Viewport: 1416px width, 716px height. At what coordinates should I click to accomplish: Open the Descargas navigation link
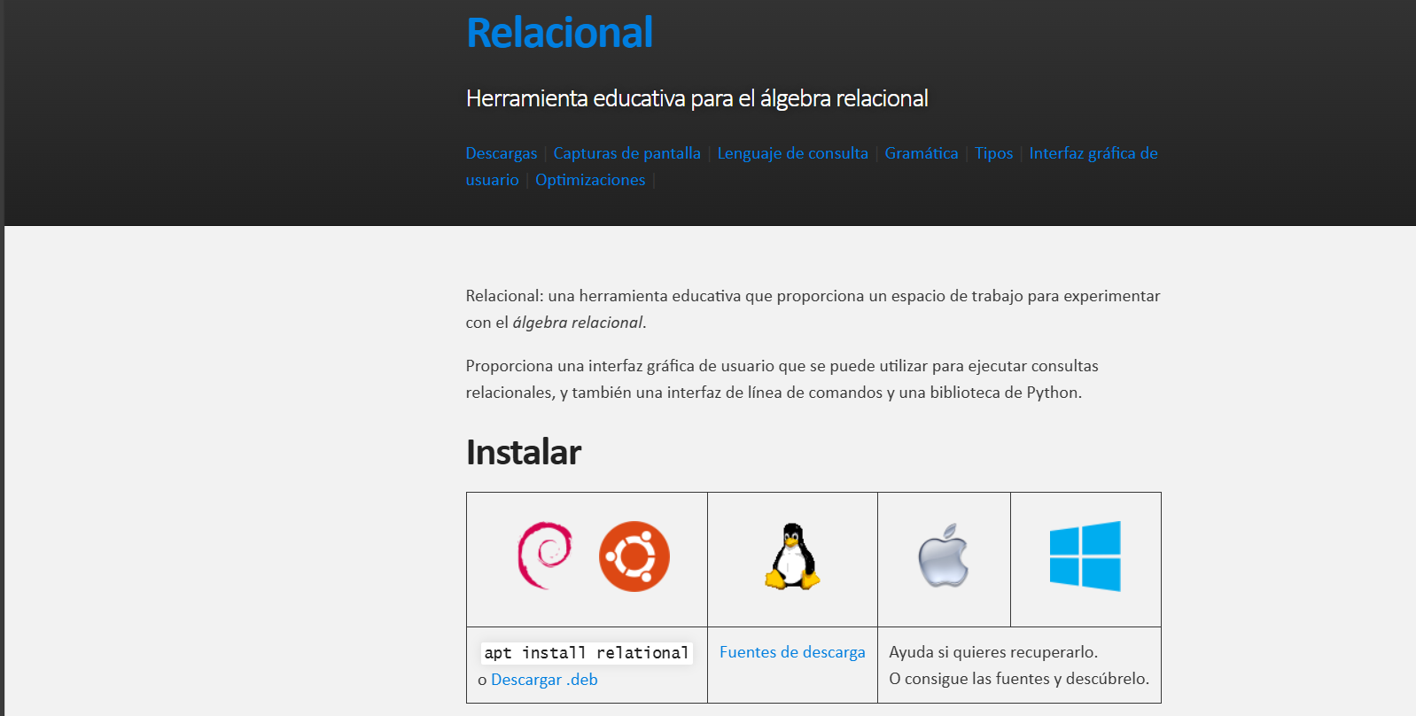[x=502, y=153]
